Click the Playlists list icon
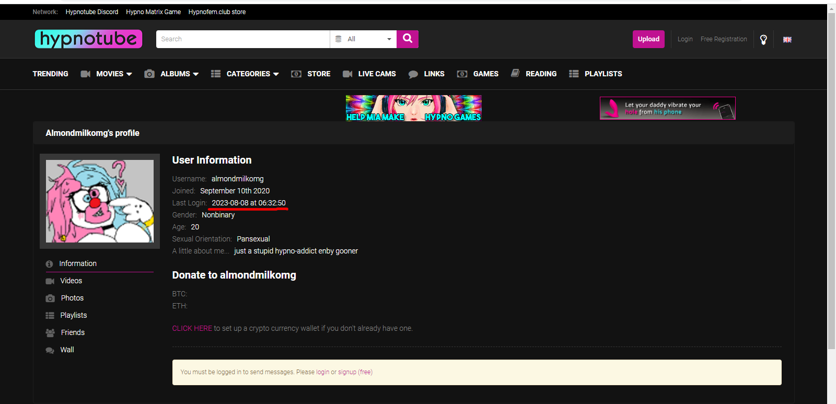The height and width of the screenshot is (404, 836). [x=574, y=74]
